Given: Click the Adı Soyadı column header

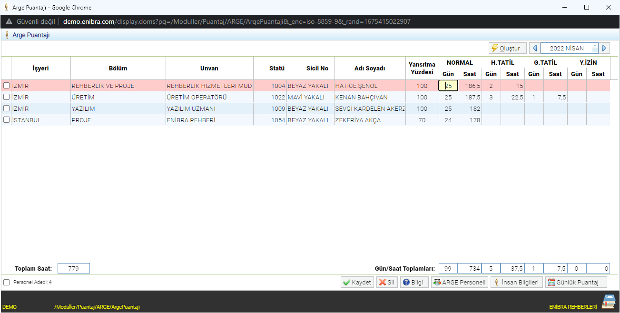Looking at the screenshot, I should 369,68.
